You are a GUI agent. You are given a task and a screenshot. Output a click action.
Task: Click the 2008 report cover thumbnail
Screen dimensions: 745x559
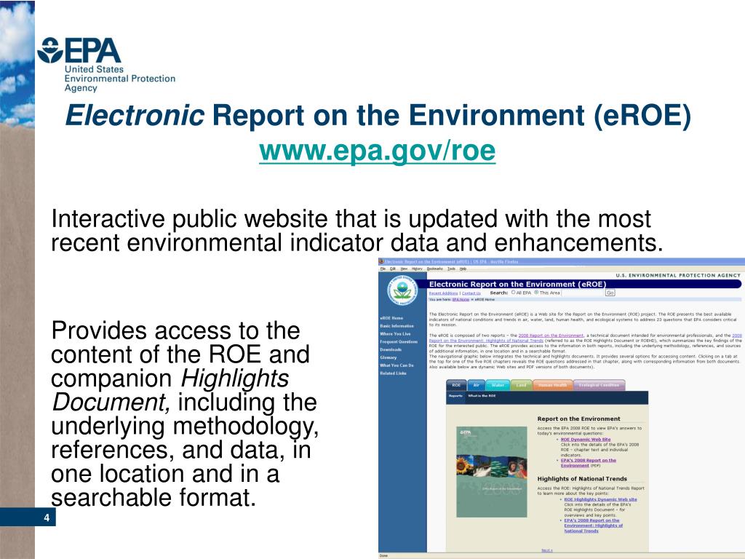492,472
